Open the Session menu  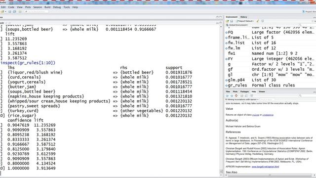38,7
